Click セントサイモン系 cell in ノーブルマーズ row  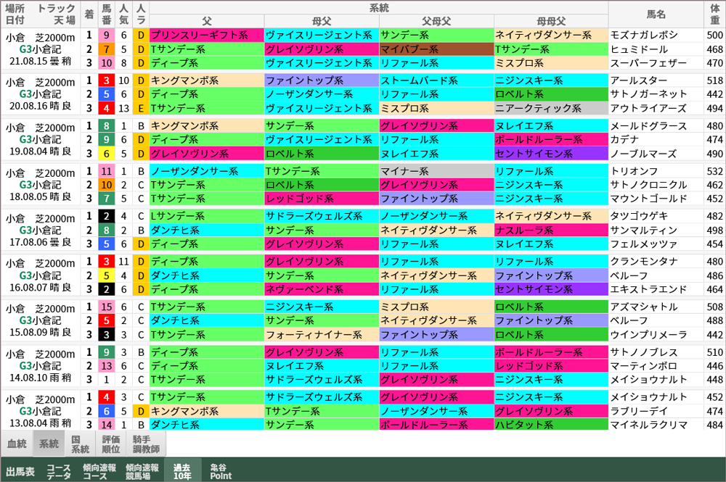[x=550, y=154]
